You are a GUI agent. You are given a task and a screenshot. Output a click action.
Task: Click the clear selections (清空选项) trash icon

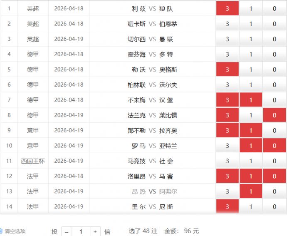[x=2, y=231]
